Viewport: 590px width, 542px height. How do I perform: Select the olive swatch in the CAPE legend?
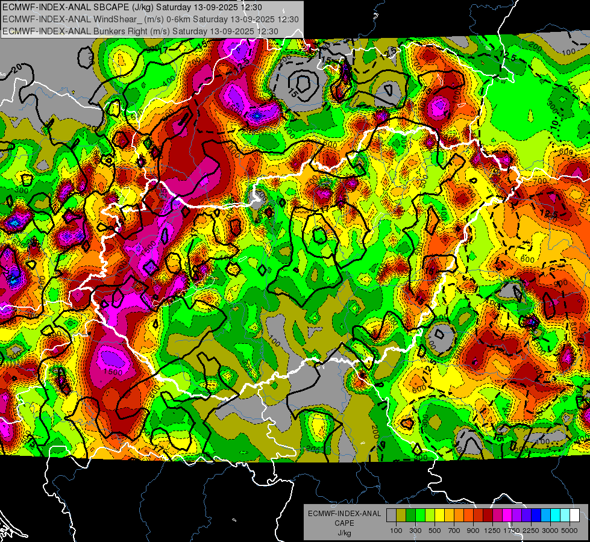pyautogui.click(x=401, y=515)
